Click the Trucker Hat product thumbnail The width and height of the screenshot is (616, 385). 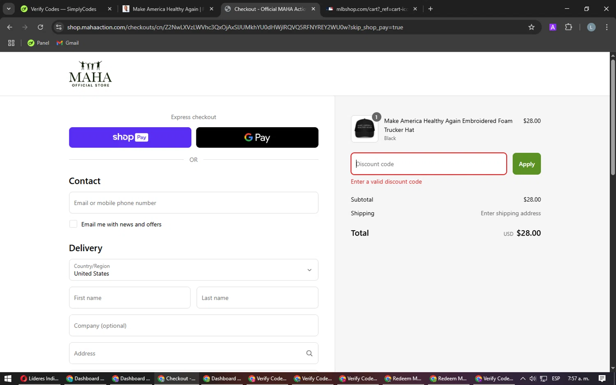point(365,129)
